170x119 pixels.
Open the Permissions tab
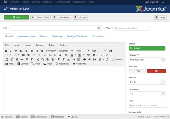pyautogui.click(x=98, y=36)
